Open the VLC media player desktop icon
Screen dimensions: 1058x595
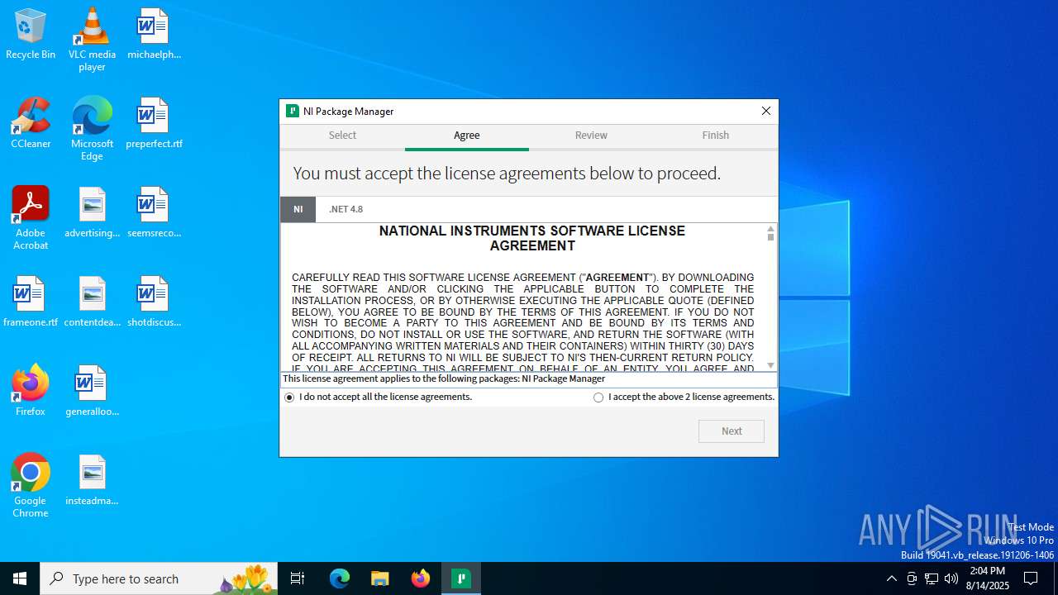point(92,40)
